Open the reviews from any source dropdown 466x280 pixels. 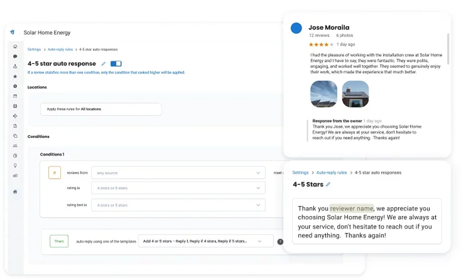click(178, 173)
